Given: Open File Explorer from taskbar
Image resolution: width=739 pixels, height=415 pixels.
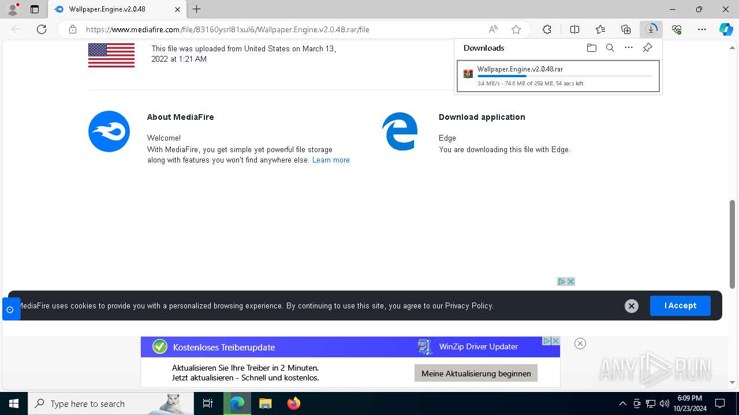Looking at the screenshot, I should [x=266, y=403].
